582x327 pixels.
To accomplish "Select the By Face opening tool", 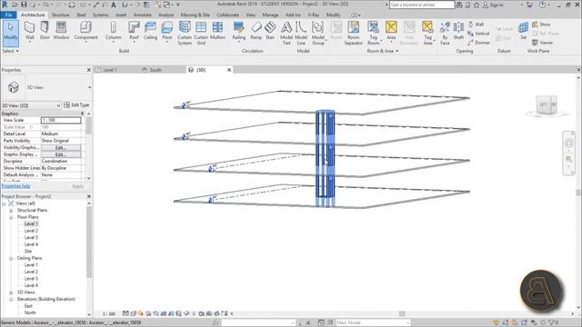I will tap(445, 34).
